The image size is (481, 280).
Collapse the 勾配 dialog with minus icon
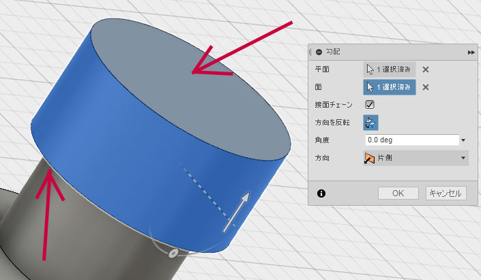318,52
